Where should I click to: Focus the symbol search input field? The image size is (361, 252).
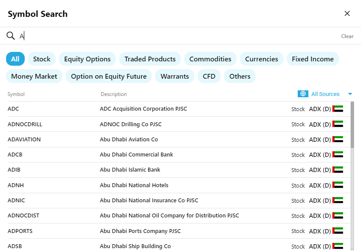tap(173, 36)
